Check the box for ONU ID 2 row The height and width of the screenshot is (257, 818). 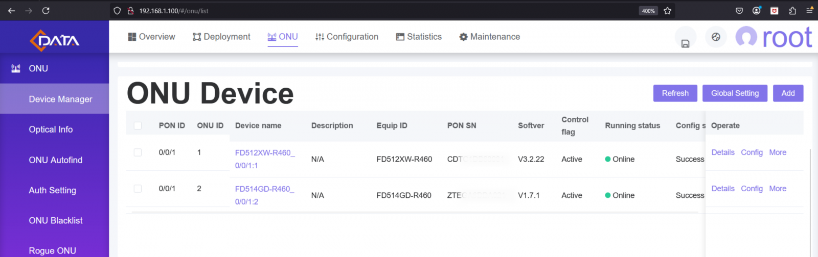(x=138, y=189)
